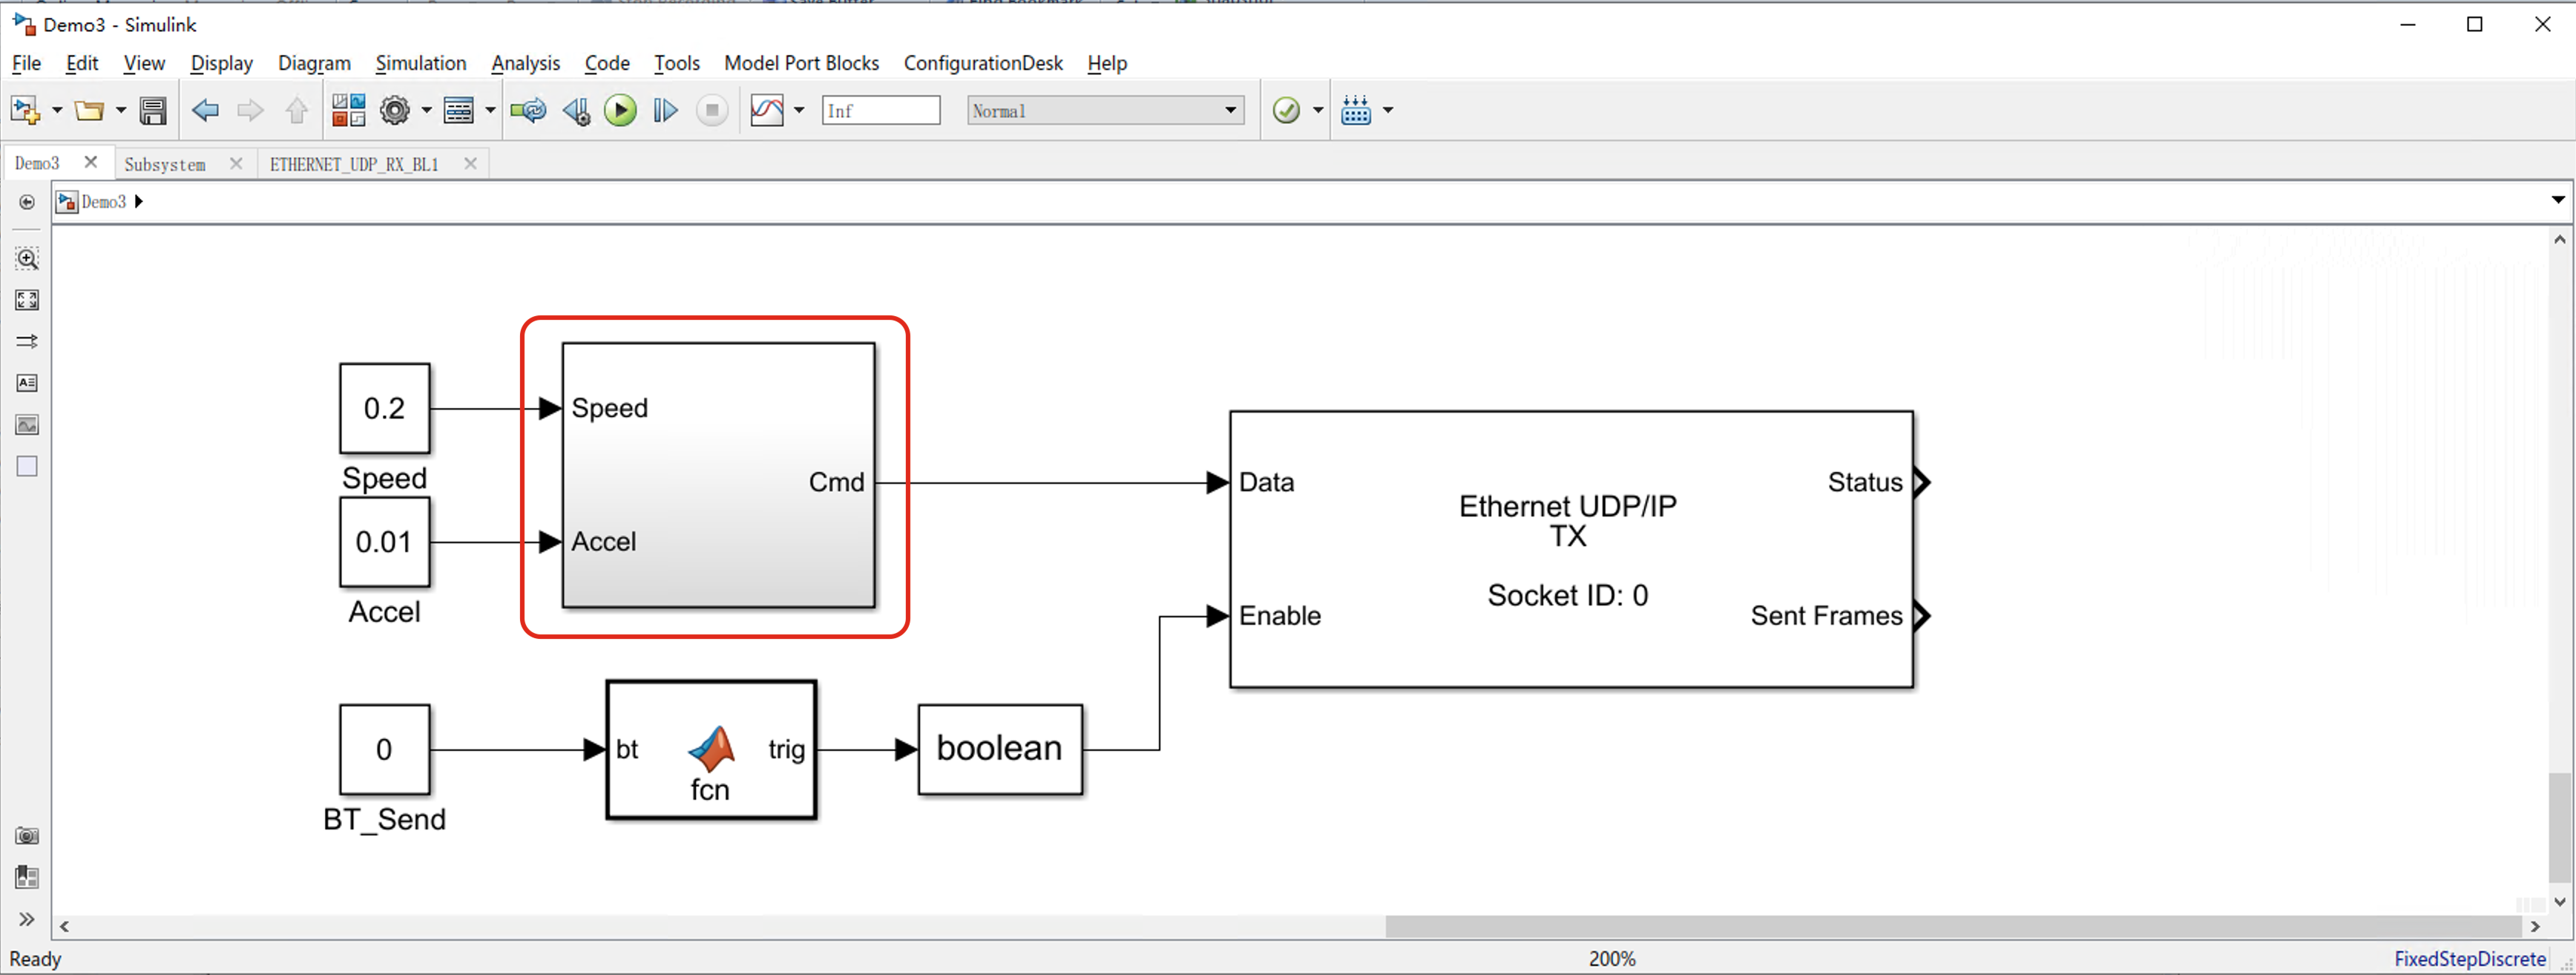
Task: Expand the Model Explorer dropdown arrow
Action: 490,110
